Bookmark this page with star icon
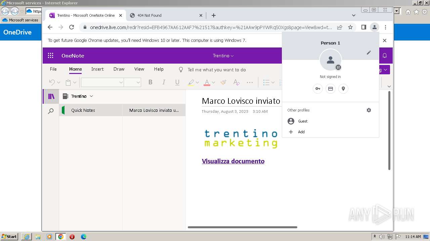430x241 pixels. click(350, 27)
